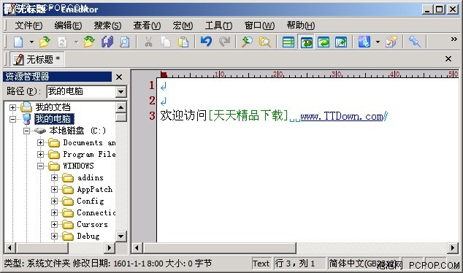The width and height of the screenshot is (463, 273).
Task: Click the Save All disks icon
Action: 107,42
